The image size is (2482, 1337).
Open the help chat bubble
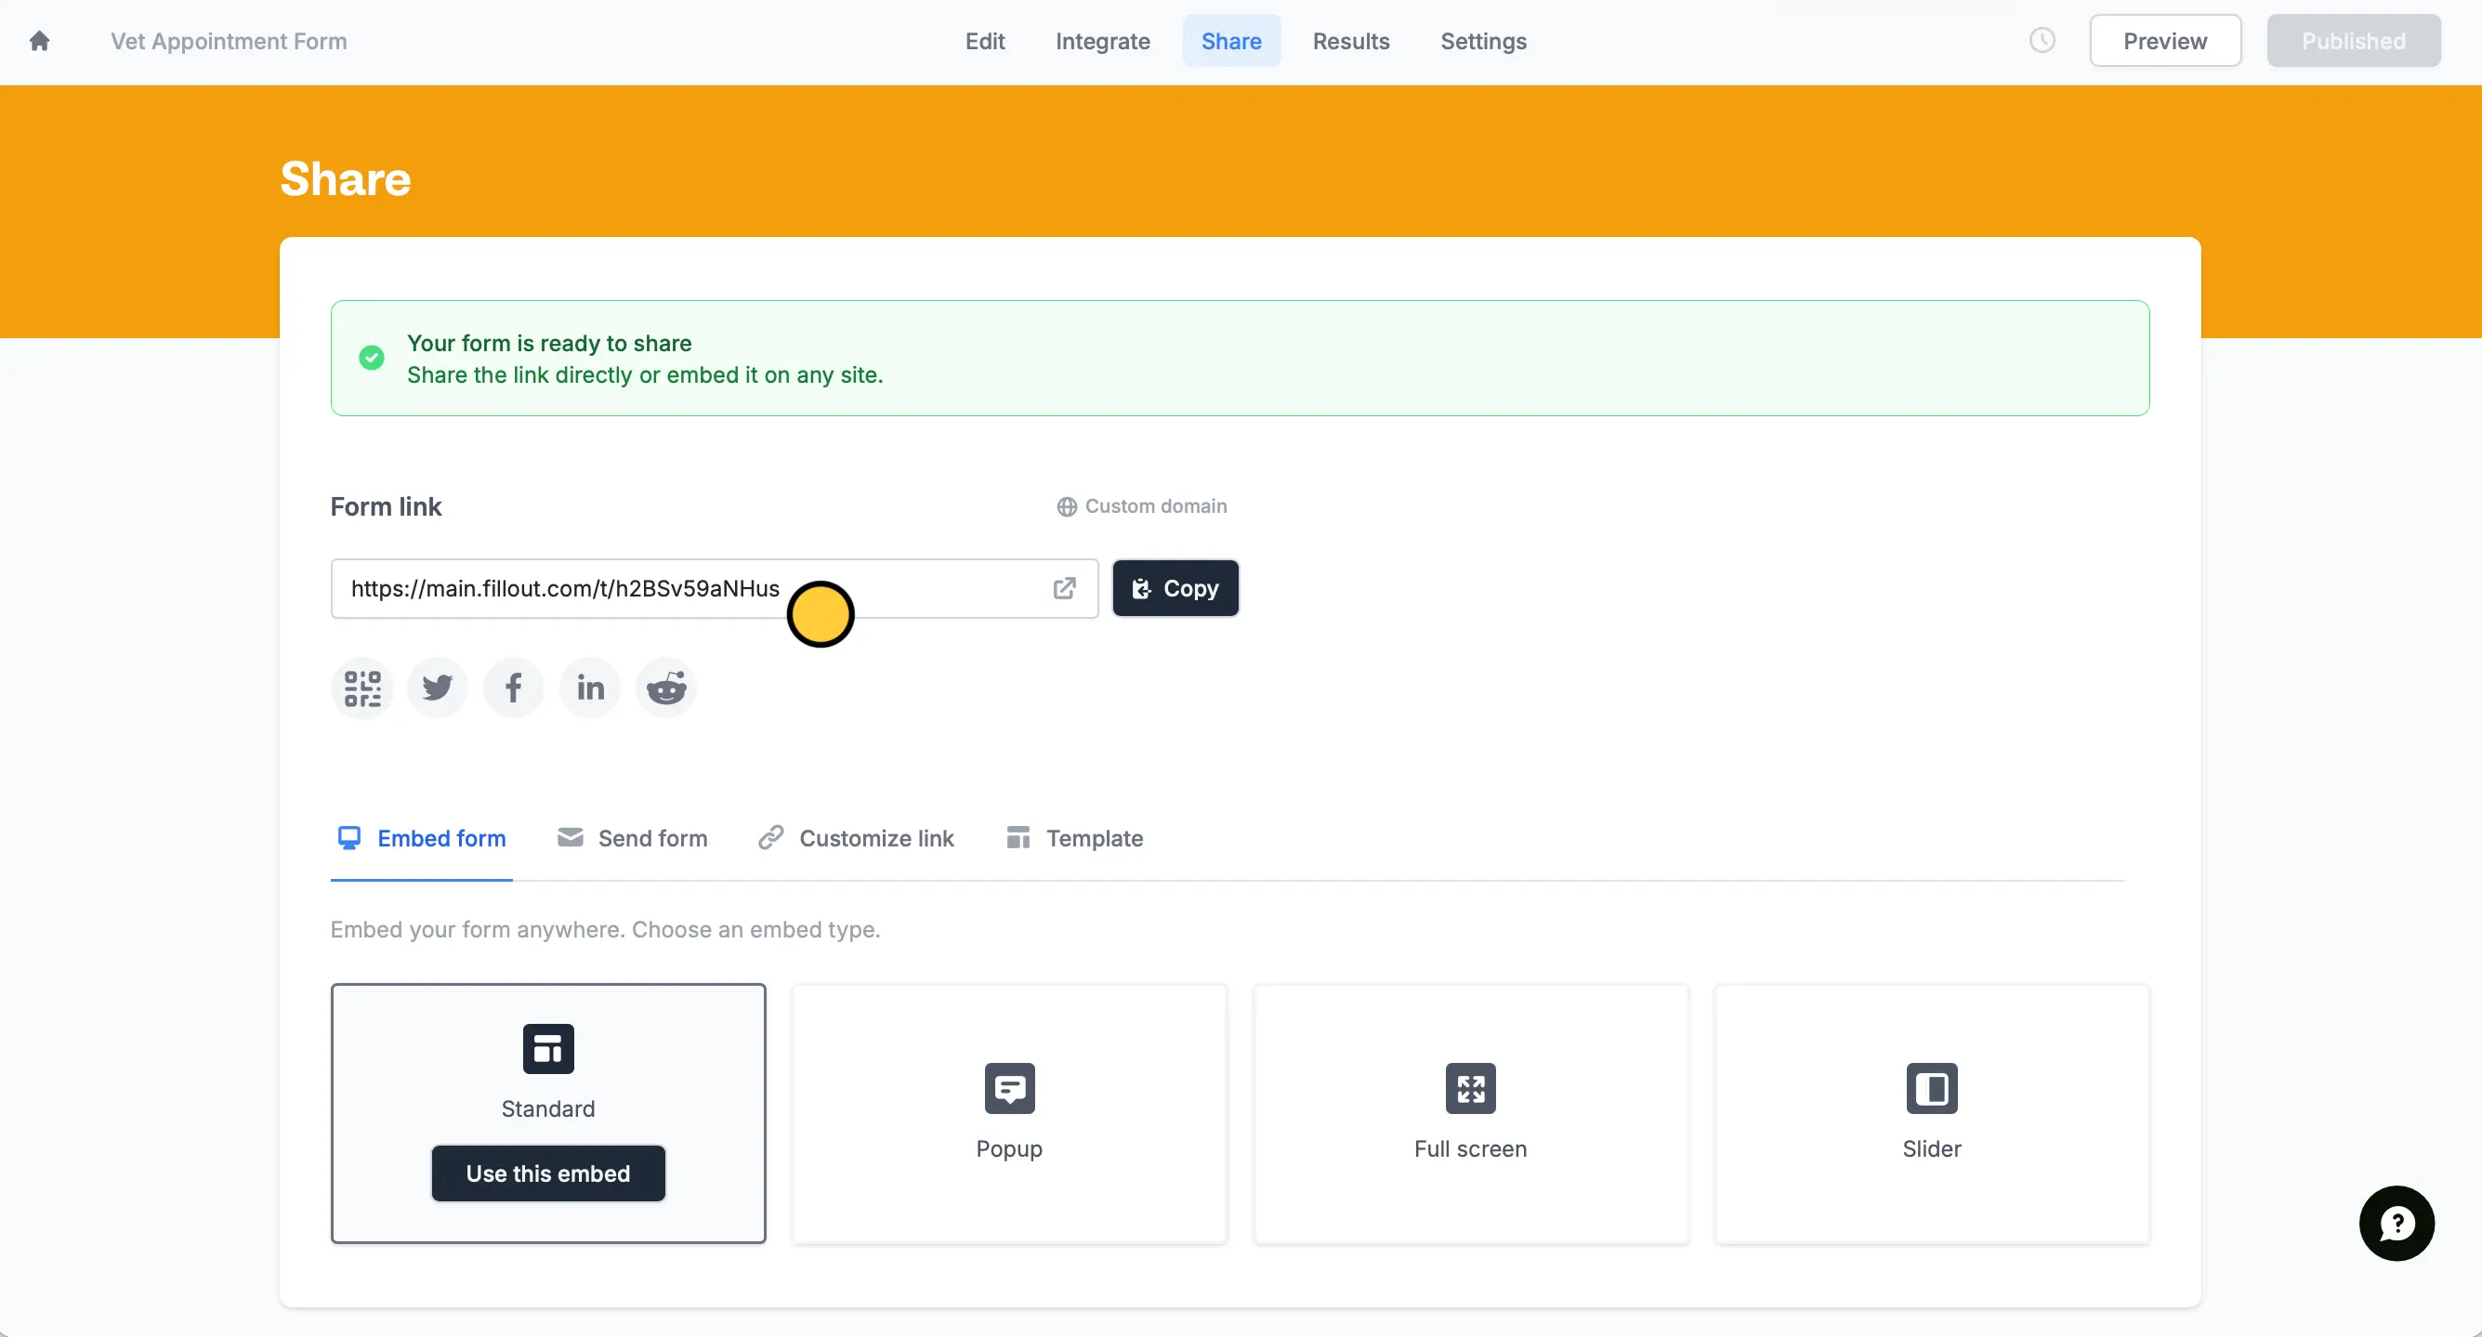coord(2397,1224)
